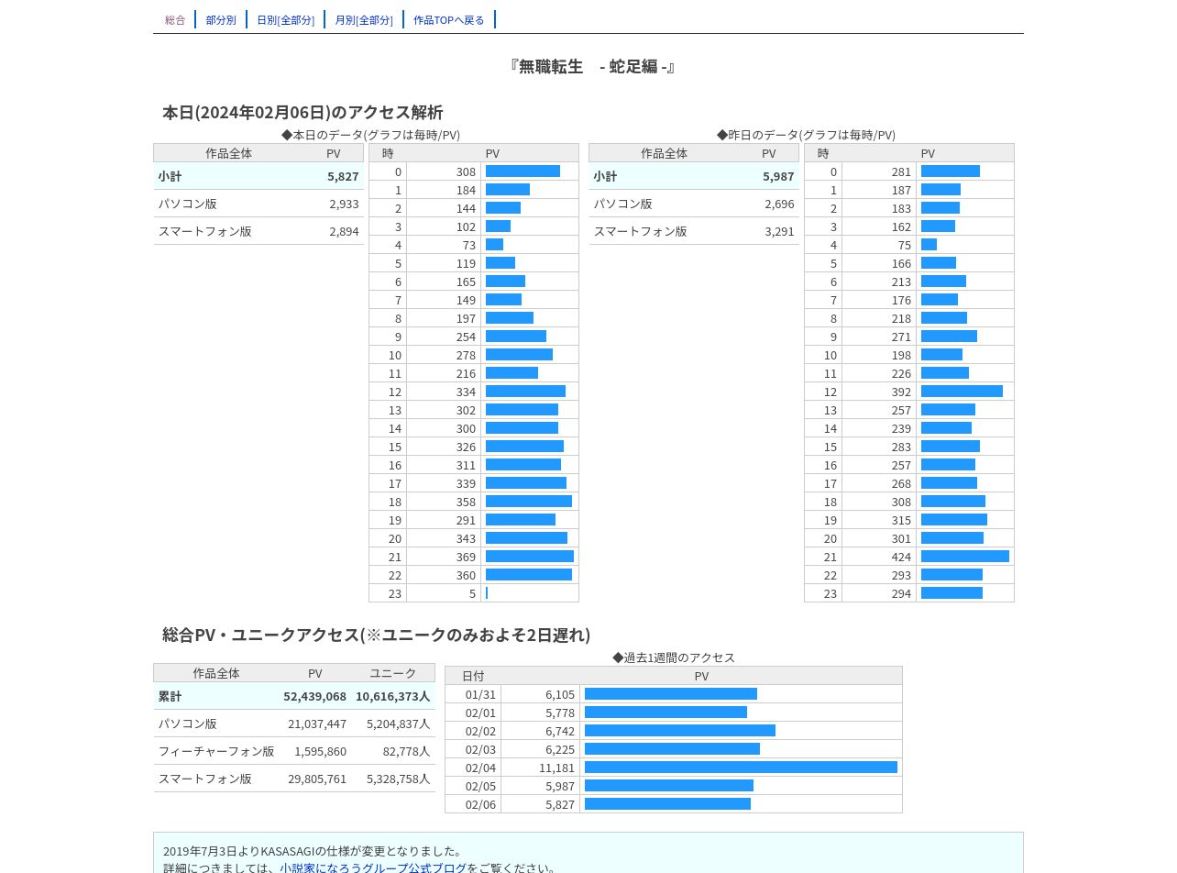Click the 作品TOPへ戻る link
Screen dimensions: 1177x873
tap(449, 20)
